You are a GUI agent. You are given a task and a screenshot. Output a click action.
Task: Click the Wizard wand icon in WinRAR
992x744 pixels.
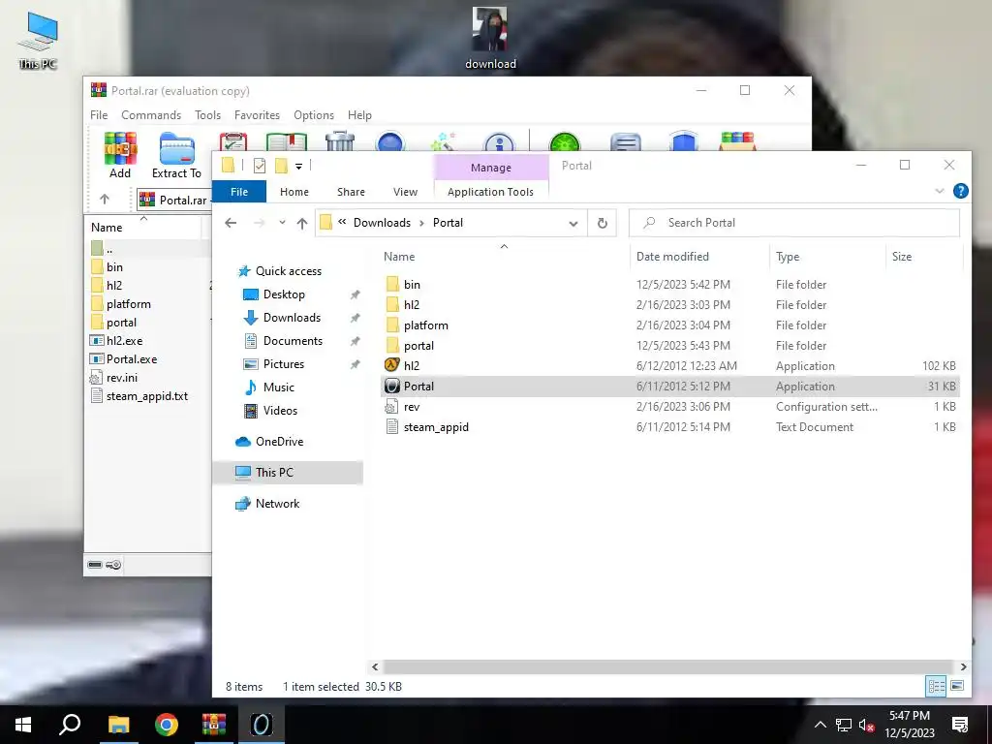444,141
